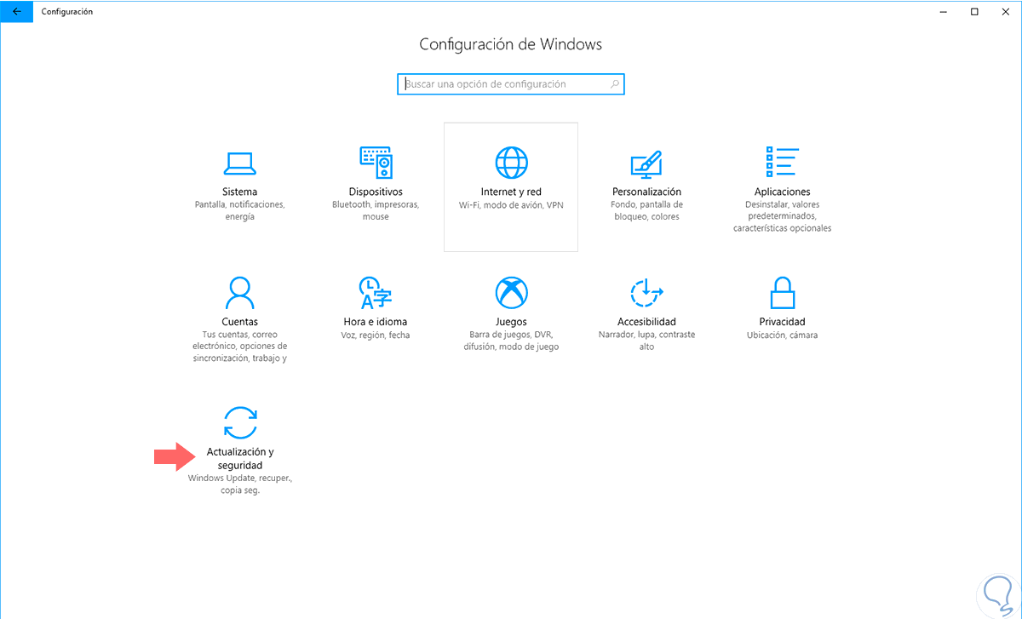Click the Configuración window title
This screenshot has width=1022, height=619.
tap(67, 12)
